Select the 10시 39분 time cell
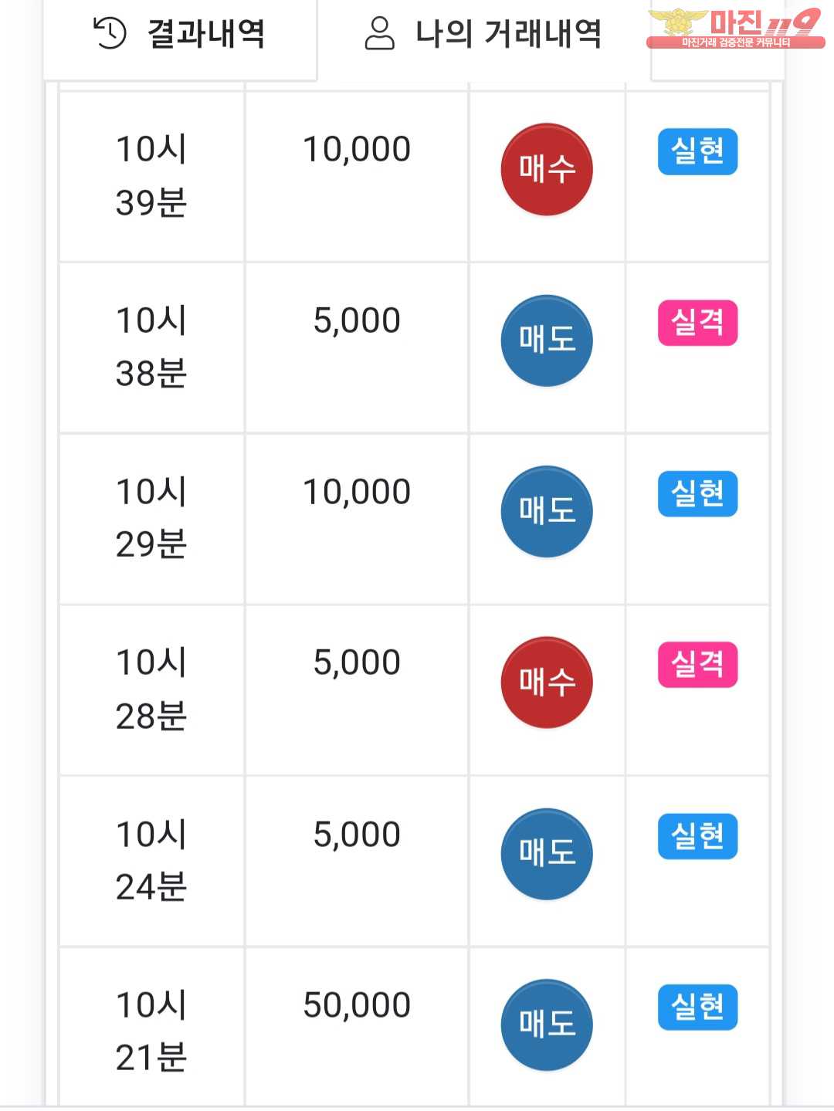 click(152, 177)
